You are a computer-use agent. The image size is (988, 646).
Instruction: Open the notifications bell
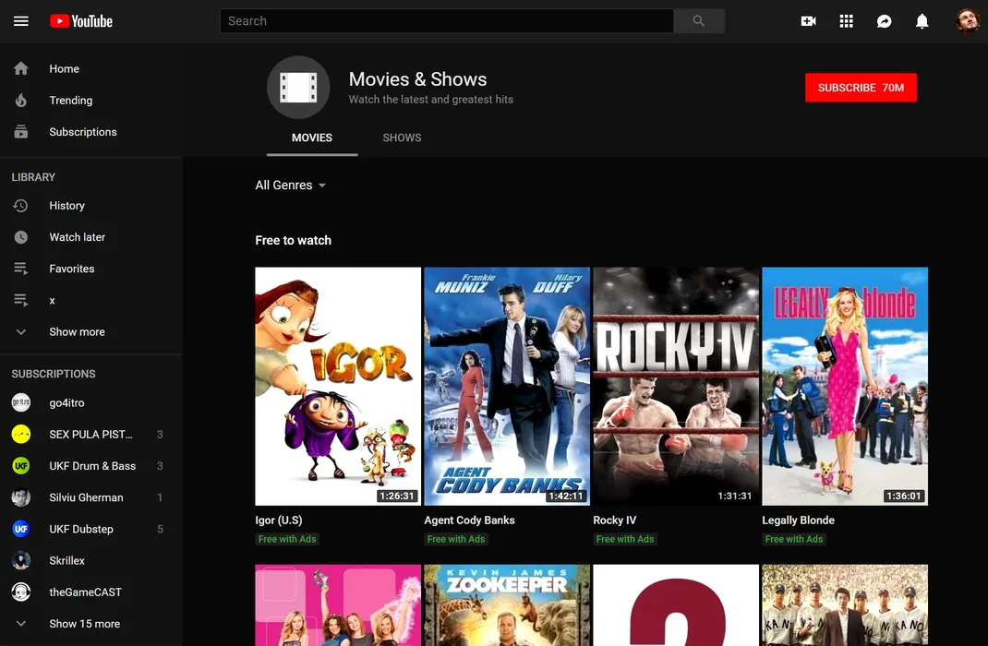(x=922, y=21)
